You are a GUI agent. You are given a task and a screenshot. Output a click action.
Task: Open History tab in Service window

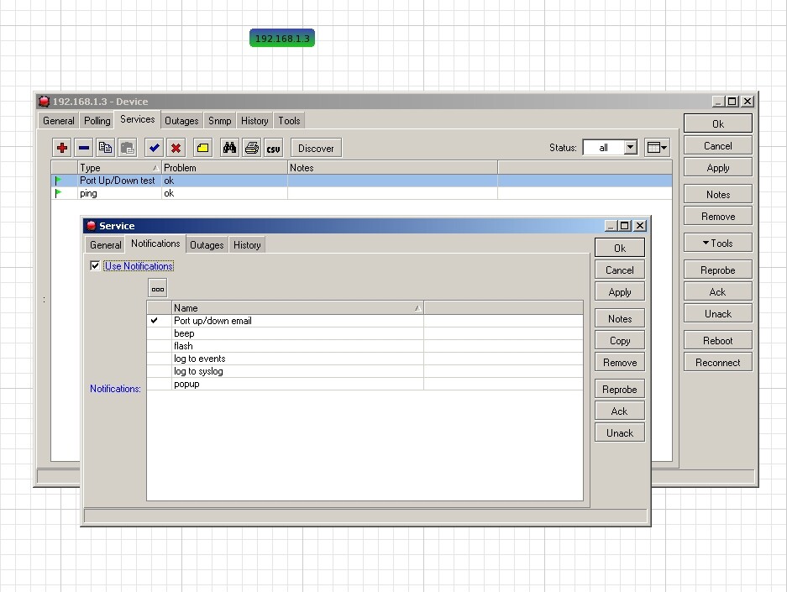click(x=247, y=245)
